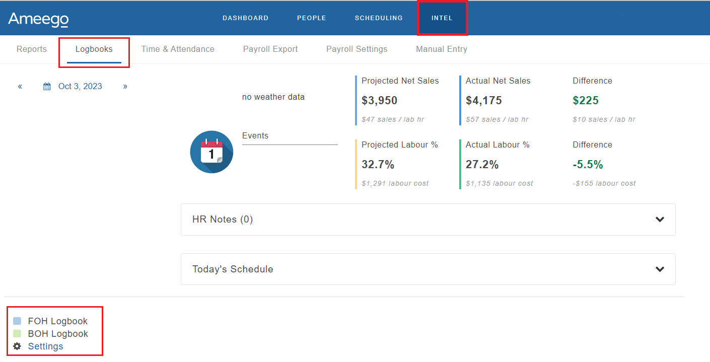Click the blue FOH Logbook color square
Screen dimensions: 710x362
18,321
